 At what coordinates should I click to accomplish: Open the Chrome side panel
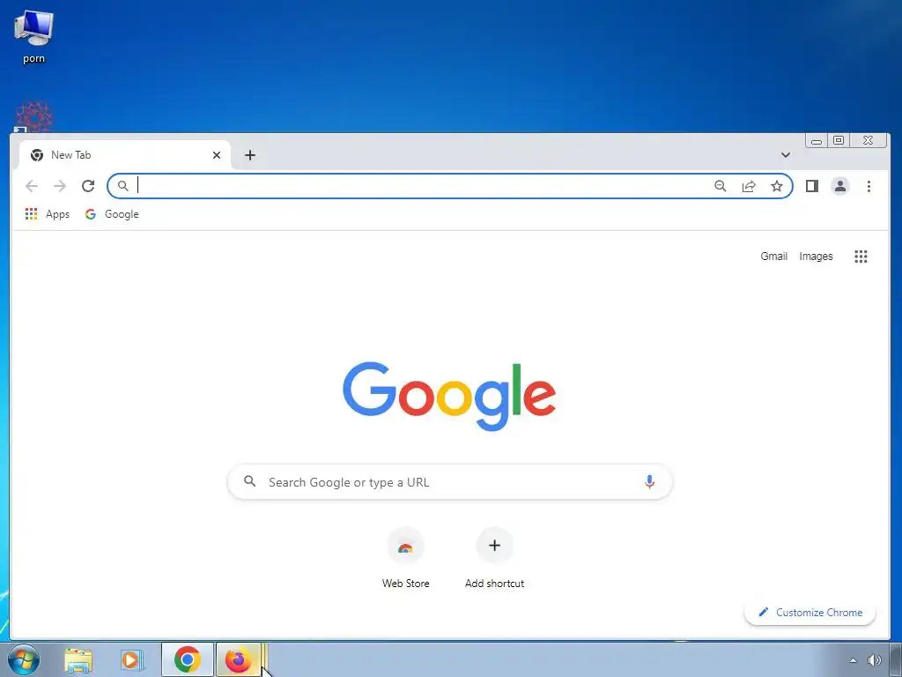[811, 186]
